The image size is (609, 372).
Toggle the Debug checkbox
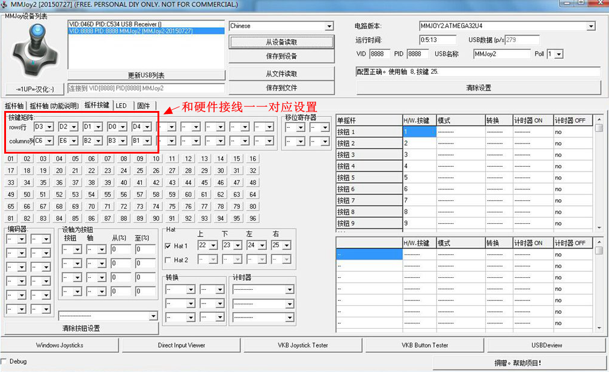tap(4, 361)
